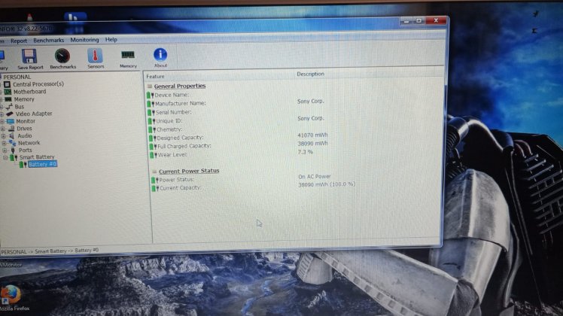Open the Help menu
The height and width of the screenshot is (316, 563).
pyautogui.click(x=111, y=39)
